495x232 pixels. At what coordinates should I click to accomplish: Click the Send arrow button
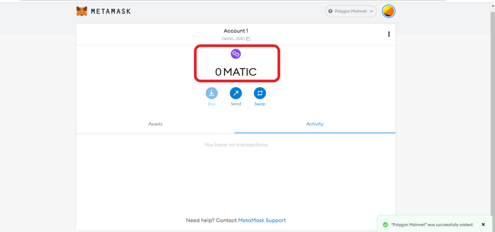coord(236,93)
